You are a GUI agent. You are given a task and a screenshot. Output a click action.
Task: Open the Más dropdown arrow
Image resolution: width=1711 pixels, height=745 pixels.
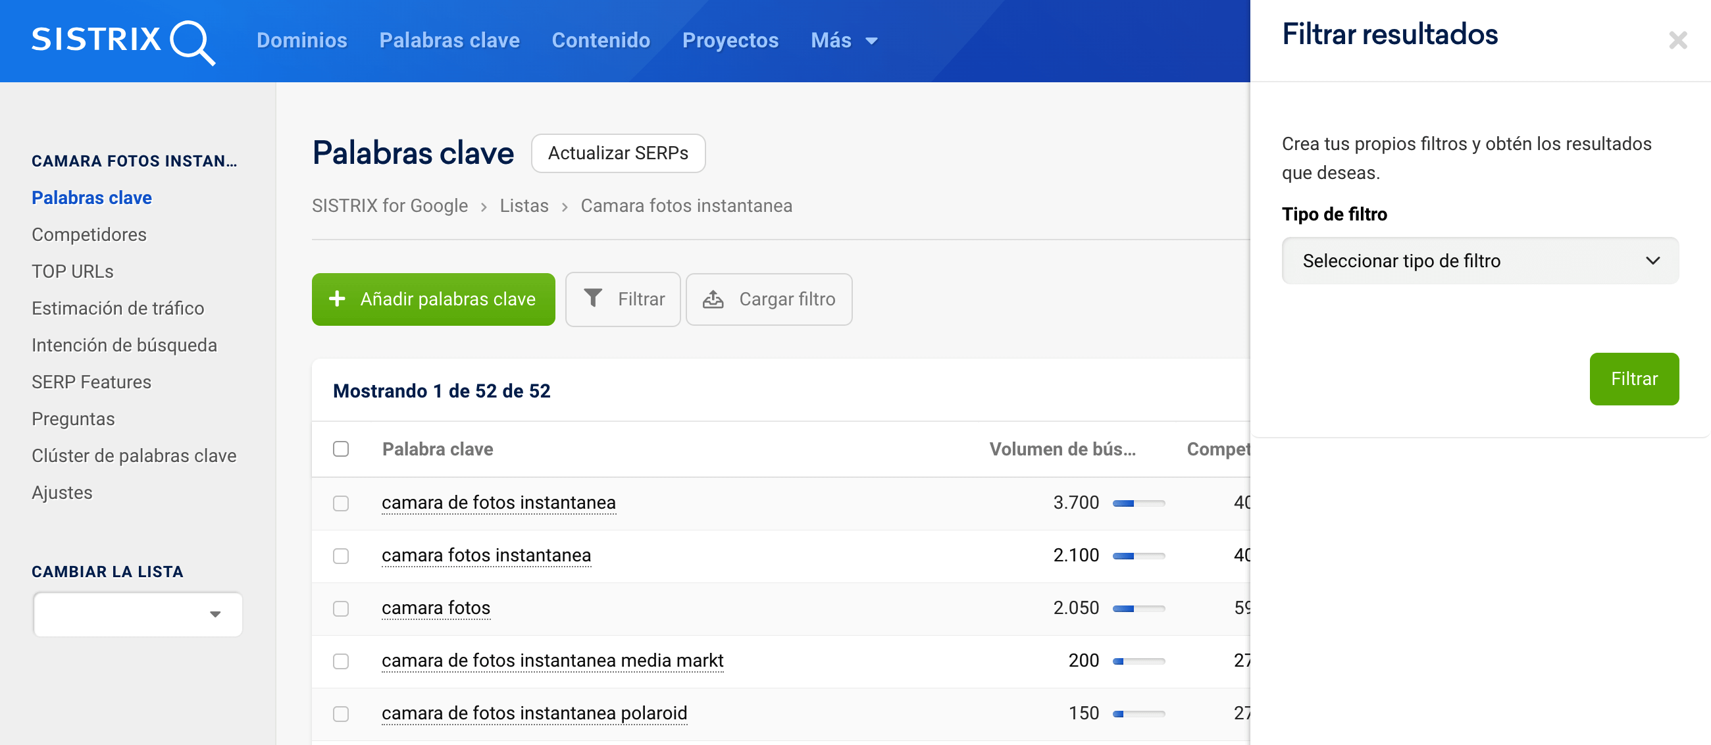871,41
